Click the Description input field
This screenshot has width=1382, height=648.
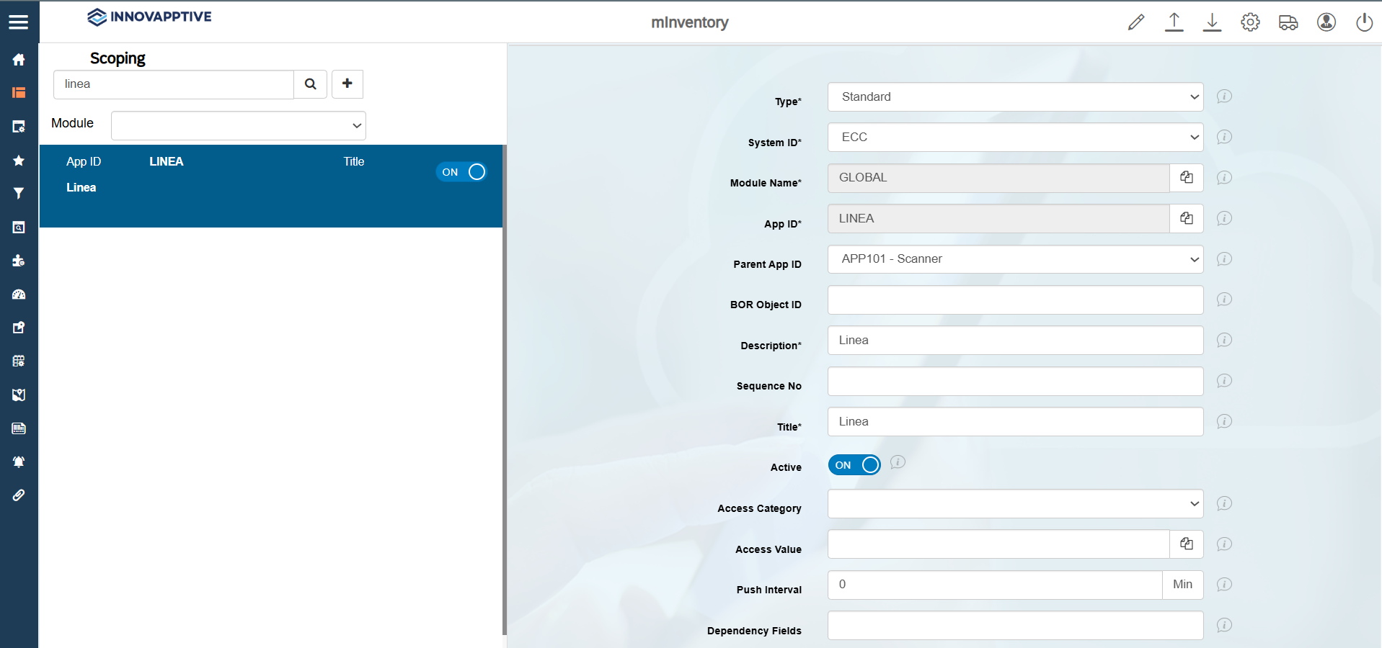coord(1015,341)
